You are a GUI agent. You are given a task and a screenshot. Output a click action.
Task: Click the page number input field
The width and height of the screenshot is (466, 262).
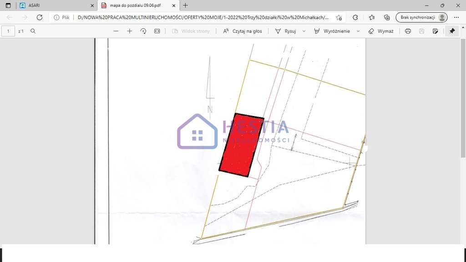click(x=8, y=31)
